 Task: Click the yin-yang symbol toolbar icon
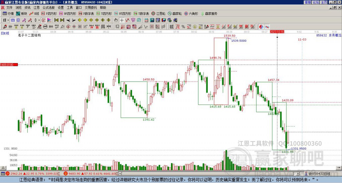tap(261, 27)
